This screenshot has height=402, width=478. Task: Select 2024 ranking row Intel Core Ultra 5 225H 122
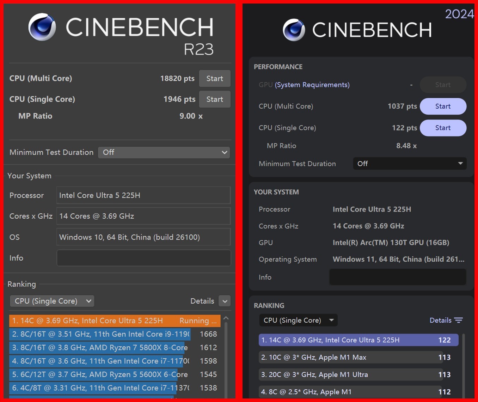358,340
